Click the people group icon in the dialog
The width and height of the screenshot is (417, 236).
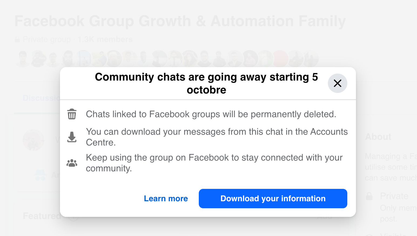[x=72, y=163]
